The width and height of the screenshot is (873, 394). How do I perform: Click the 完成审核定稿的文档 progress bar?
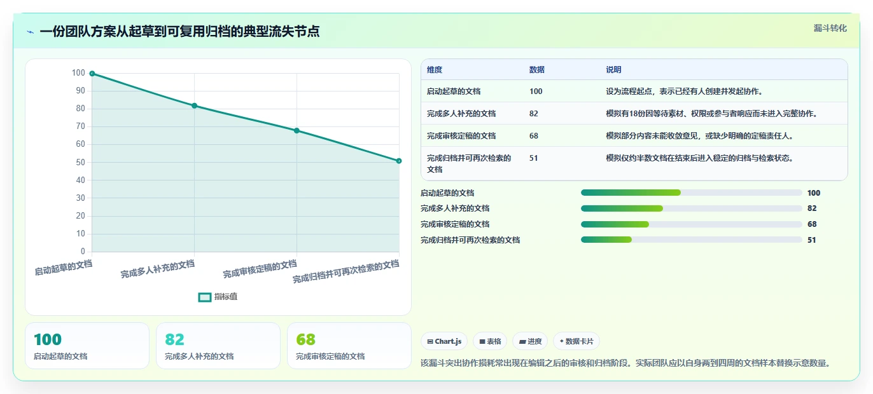pyautogui.click(x=691, y=224)
